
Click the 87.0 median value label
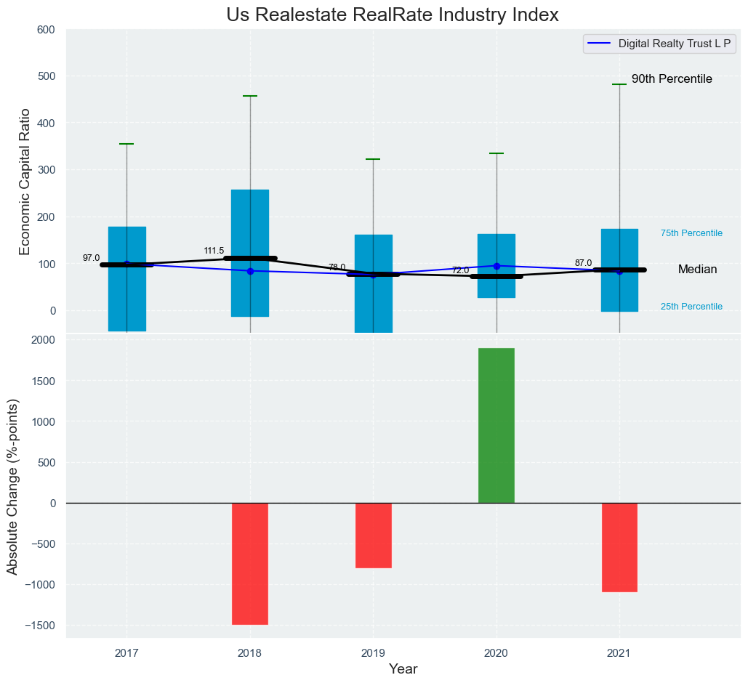coord(583,263)
